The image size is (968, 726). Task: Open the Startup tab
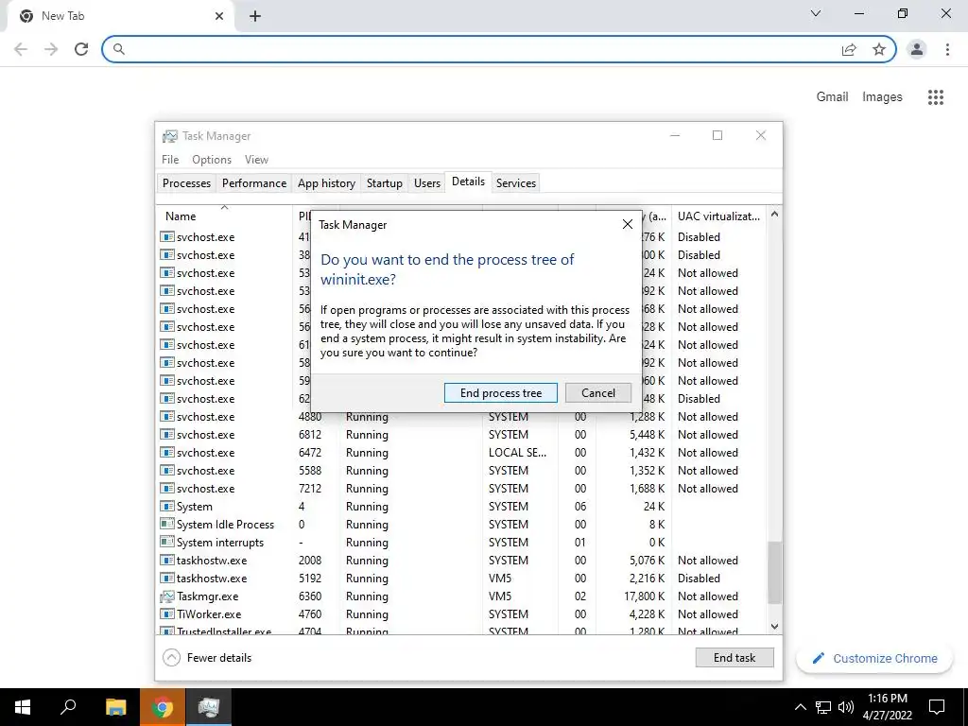[x=384, y=183]
